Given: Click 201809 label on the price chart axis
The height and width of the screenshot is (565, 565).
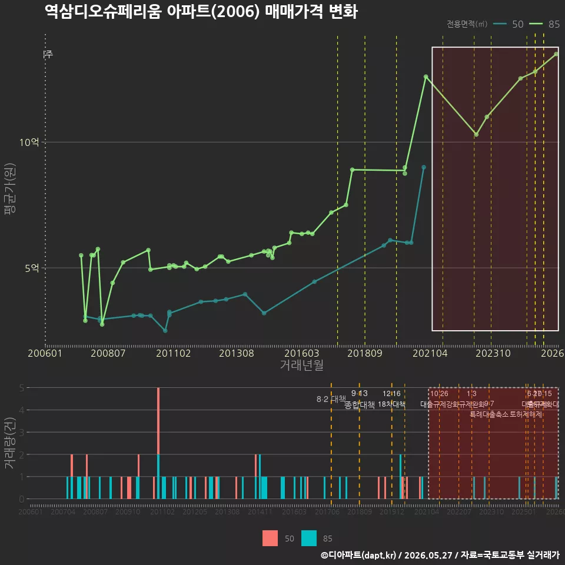Looking at the screenshot, I should pyautogui.click(x=365, y=353).
